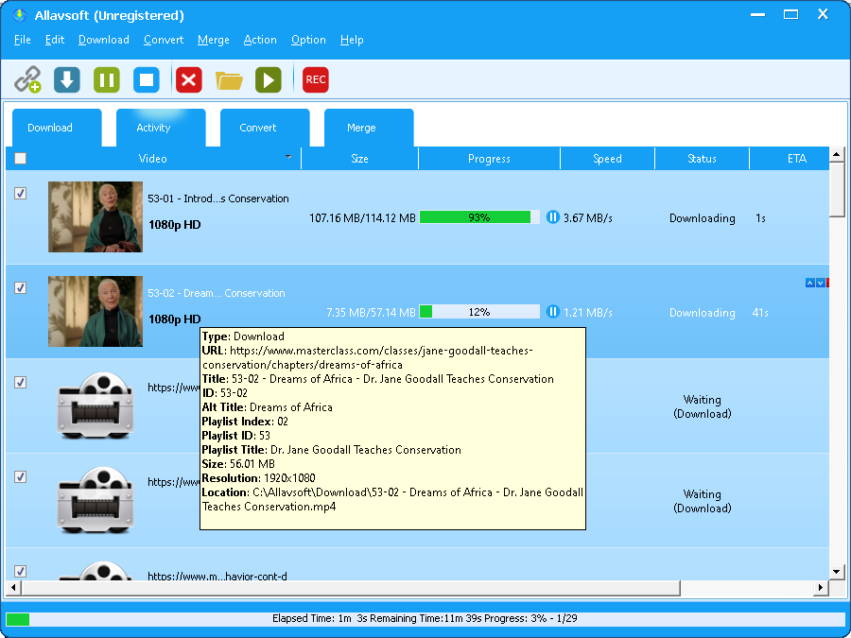851x638 pixels.
Task: Click the horizontal scrollbar right arrow
Action: [x=822, y=587]
